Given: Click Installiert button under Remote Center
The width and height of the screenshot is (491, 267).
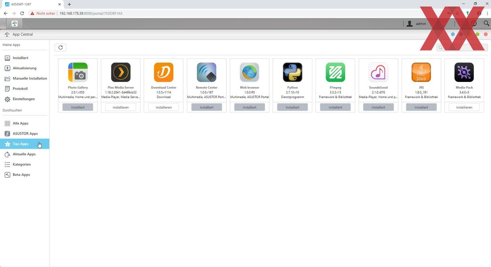Looking at the screenshot, I should [x=207, y=107].
